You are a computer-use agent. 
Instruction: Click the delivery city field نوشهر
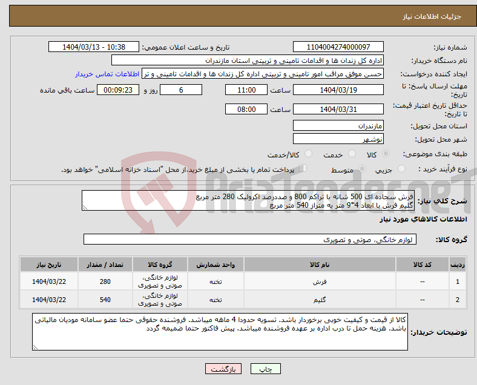[x=338, y=139]
